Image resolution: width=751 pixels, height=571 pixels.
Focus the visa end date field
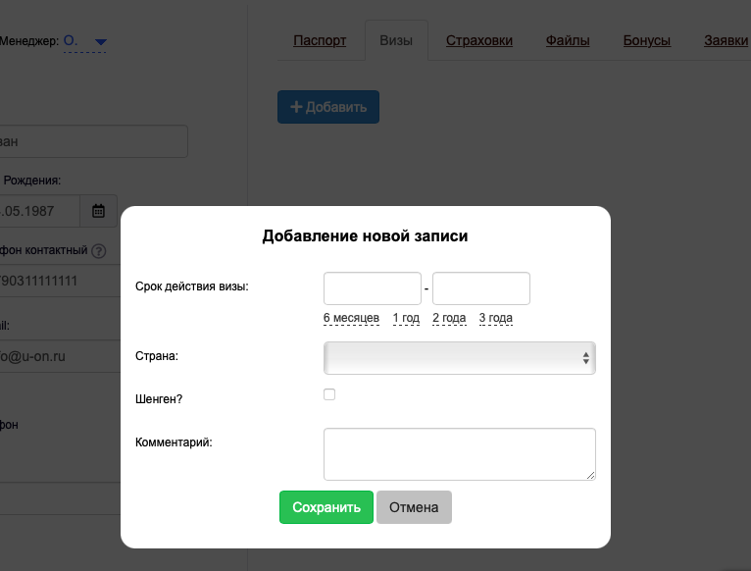click(481, 288)
